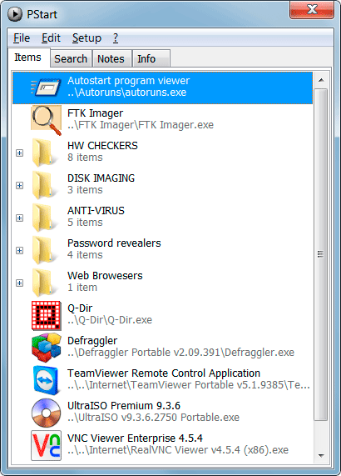Click the TeamViewer blue arrows icon
This screenshot has width=341, height=476.
click(46, 380)
